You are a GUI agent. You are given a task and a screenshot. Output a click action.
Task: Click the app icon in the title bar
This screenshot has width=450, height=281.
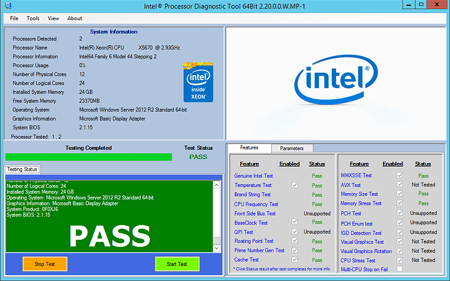pyautogui.click(x=7, y=6)
